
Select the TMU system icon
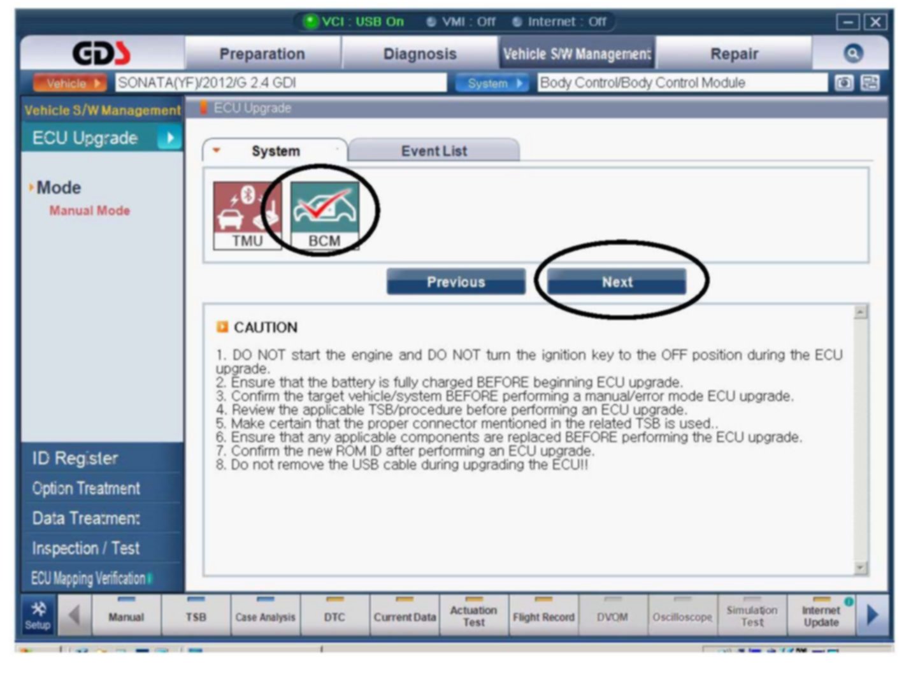point(247,215)
